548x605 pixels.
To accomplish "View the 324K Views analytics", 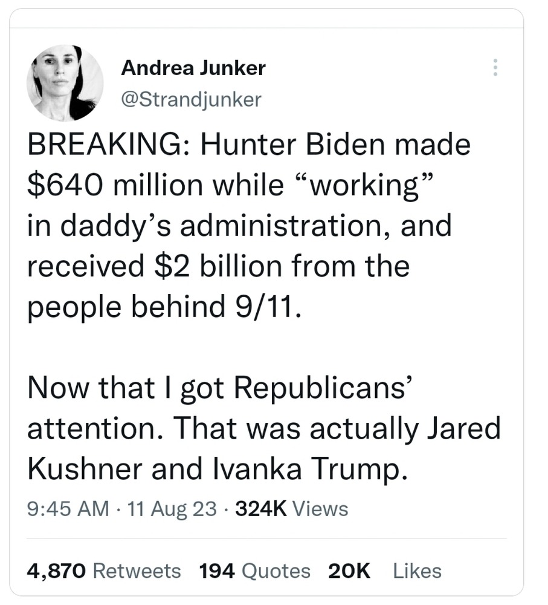I will [x=291, y=509].
